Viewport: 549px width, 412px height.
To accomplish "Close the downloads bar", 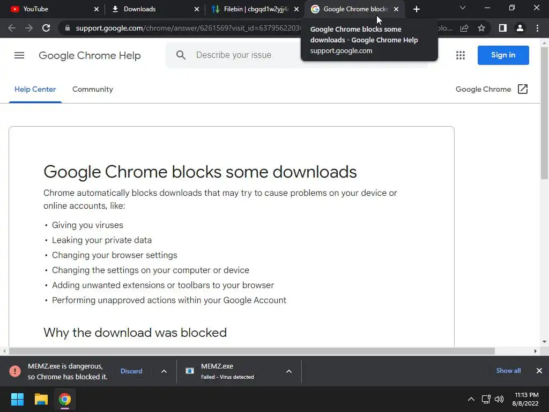I will point(539,371).
